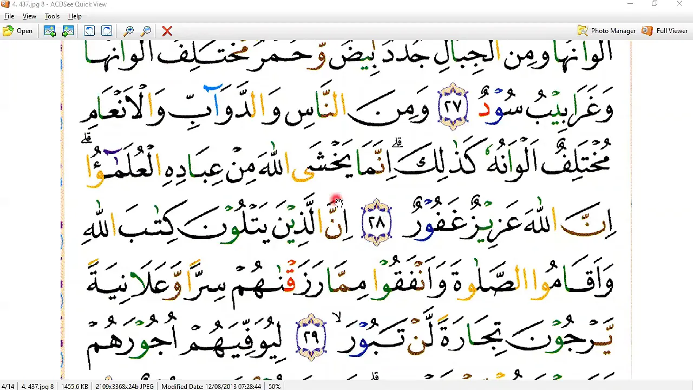Click verse marker number 28

click(x=377, y=222)
